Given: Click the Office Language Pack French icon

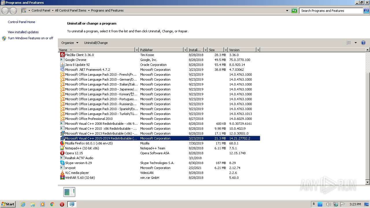Looking at the screenshot, I should click(62, 75).
